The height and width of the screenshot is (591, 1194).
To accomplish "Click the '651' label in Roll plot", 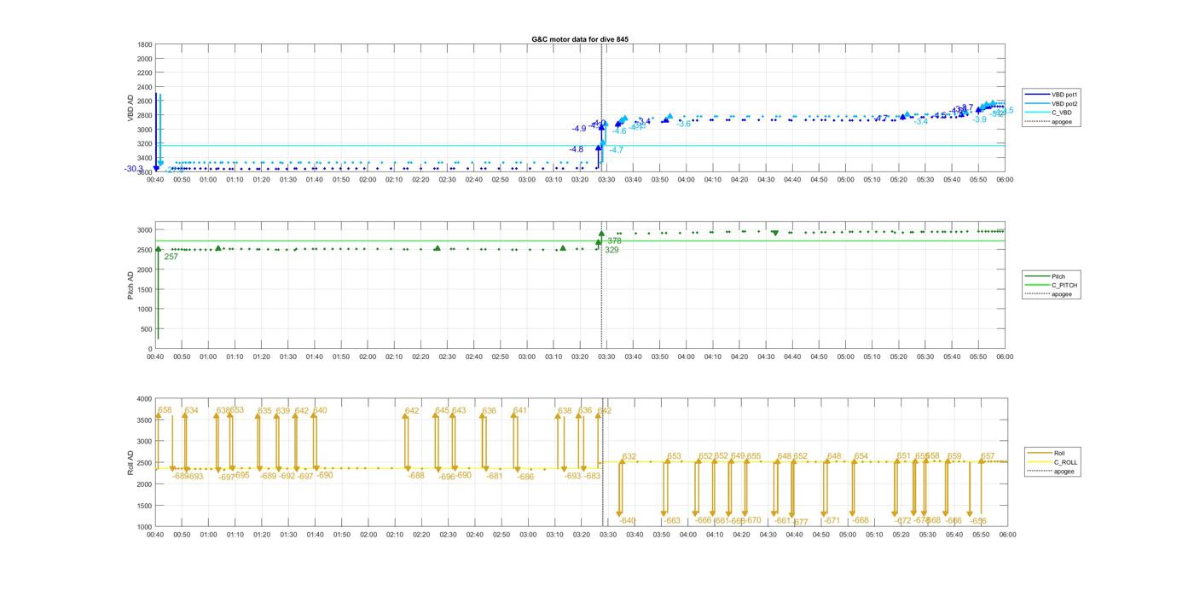I will point(903,455).
